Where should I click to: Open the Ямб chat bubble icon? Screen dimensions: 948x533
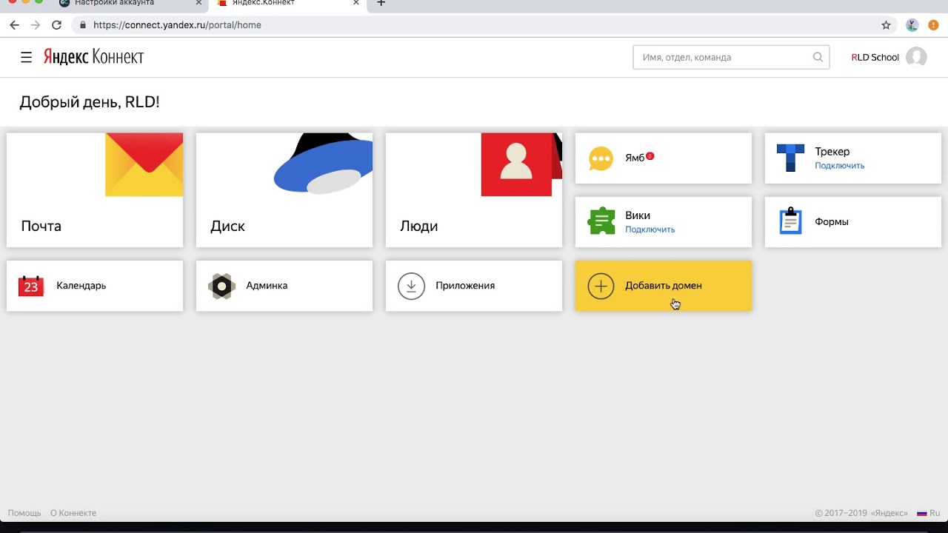coord(601,158)
